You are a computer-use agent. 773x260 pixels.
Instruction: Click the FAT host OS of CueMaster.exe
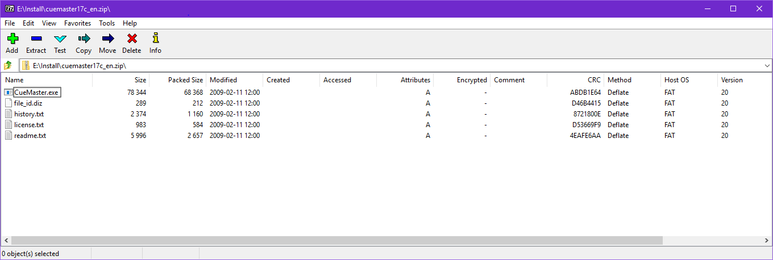[x=670, y=93]
